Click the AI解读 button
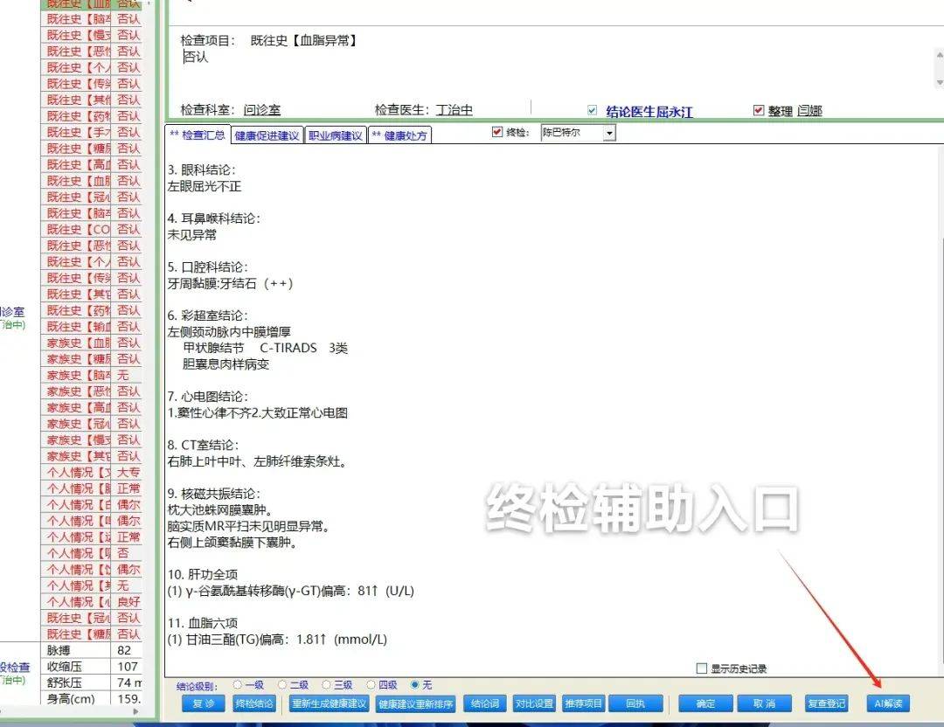This screenshot has width=944, height=727. pos(887,703)
